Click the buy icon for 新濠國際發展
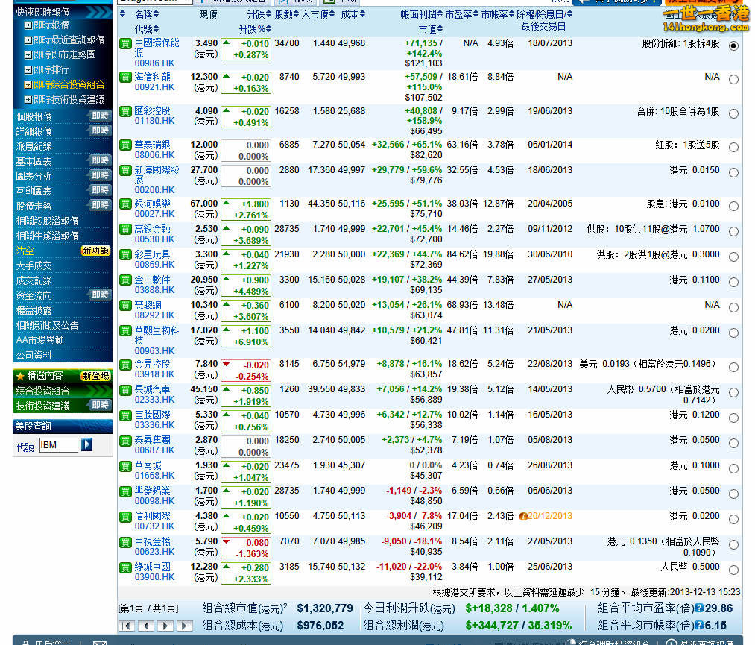This screenshot has height=645, width=755. [125, 171]
